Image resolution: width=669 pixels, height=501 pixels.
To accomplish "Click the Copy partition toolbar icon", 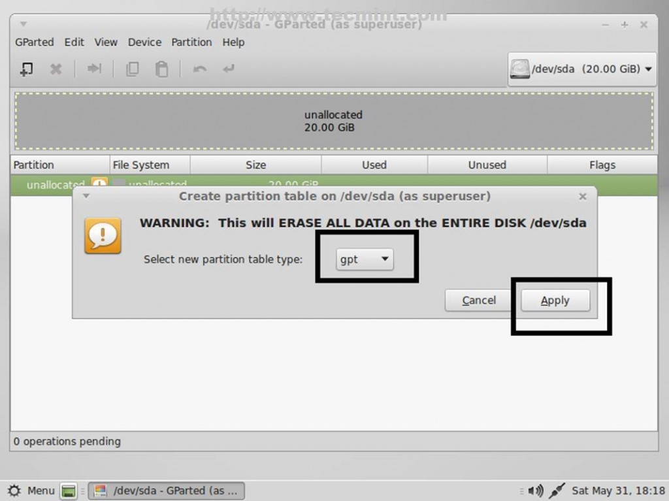I will (132, 69).
